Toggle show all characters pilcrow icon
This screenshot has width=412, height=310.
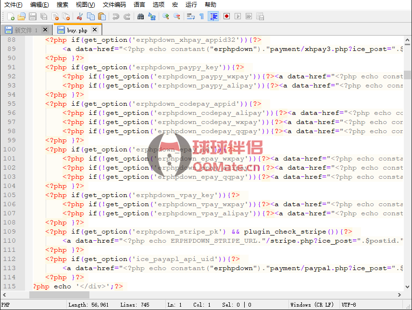pyautogui.click(x=201, y=16)
